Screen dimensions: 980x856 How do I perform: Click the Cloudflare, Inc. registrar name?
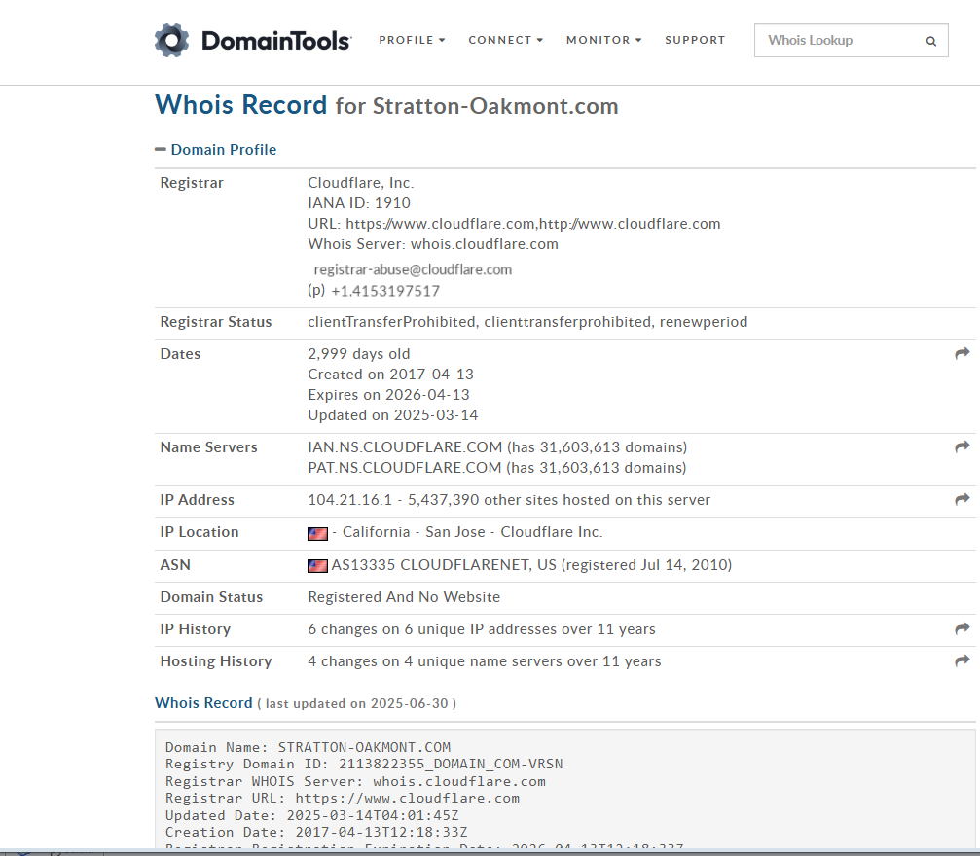click(361, 183)
